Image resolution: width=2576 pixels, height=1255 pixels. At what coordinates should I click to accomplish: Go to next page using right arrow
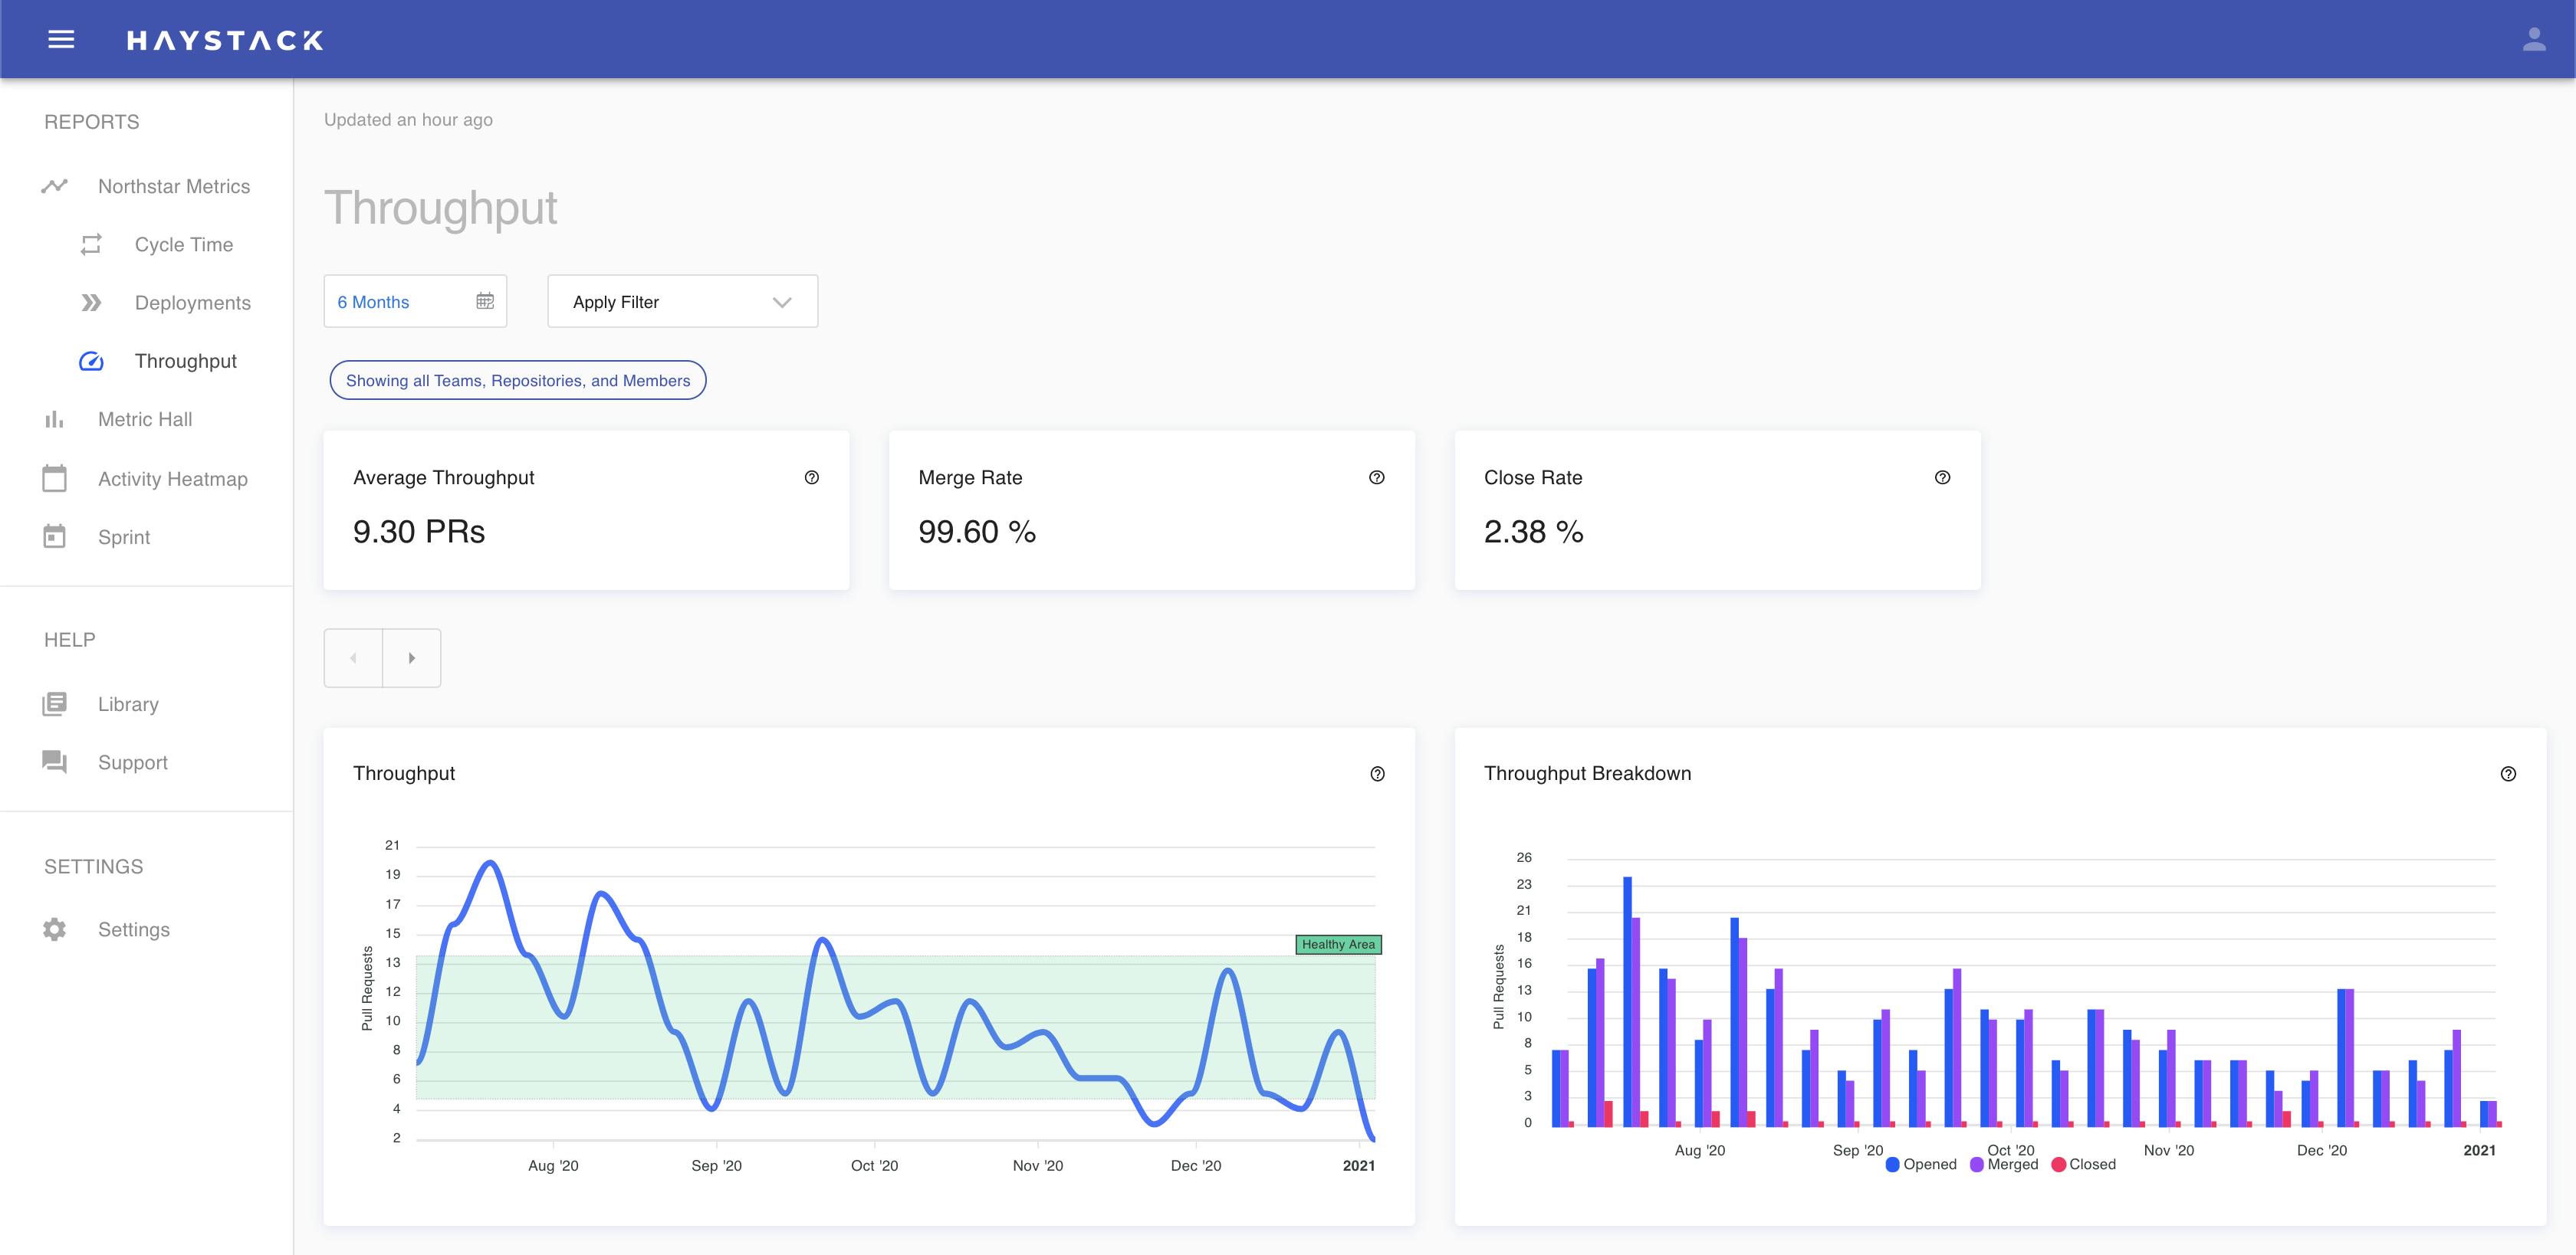coord(411,657)
